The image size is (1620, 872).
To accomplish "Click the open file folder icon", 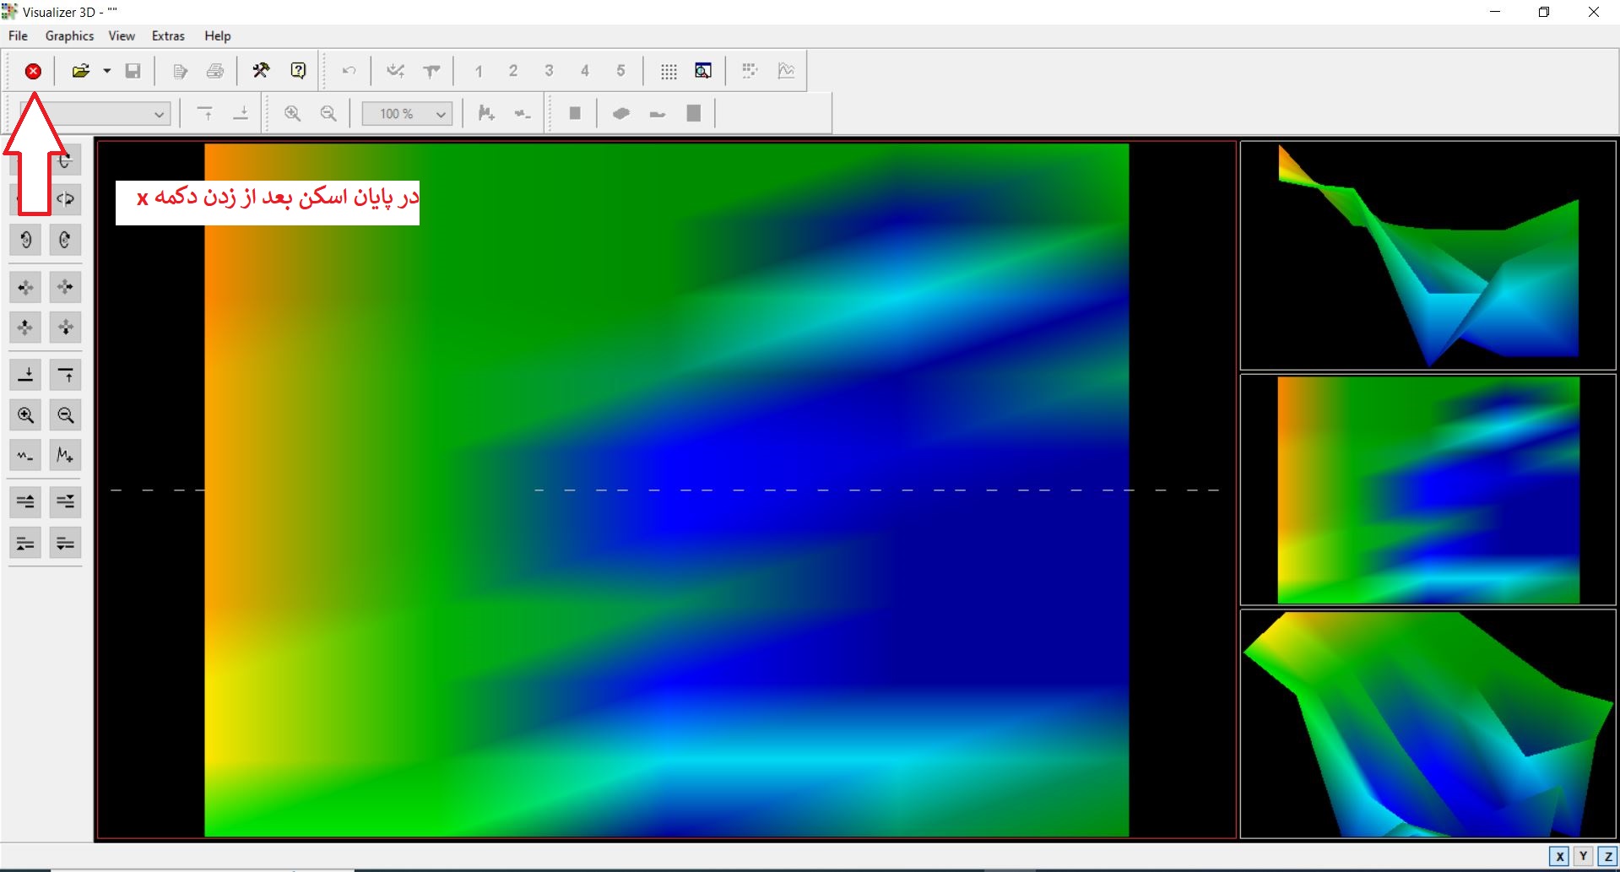I will coord(81,71).
